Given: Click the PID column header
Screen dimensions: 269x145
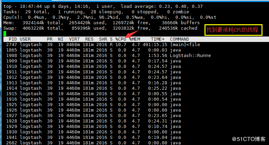Looking at the screenshot, I should [13, 39].
